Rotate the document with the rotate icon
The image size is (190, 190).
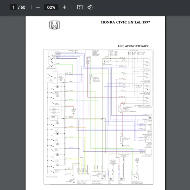(x=90, y=7)
